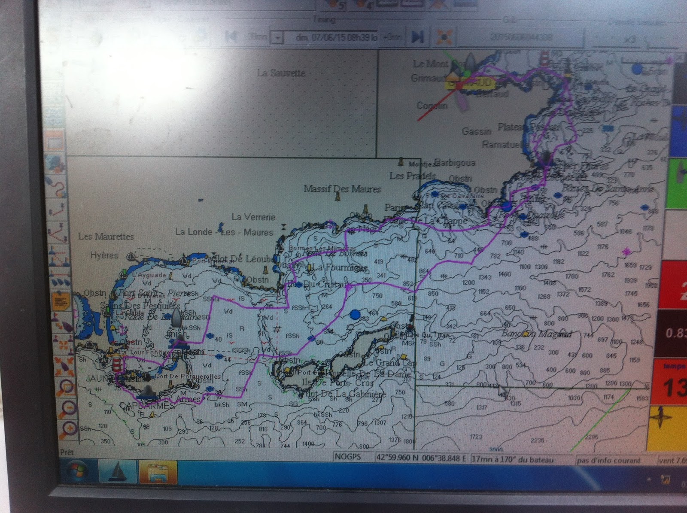The width and height of the screenshot is (687, 513).
Task: Click the 'Massif Des Maures' chart label
Action: [x=342, y=189]
